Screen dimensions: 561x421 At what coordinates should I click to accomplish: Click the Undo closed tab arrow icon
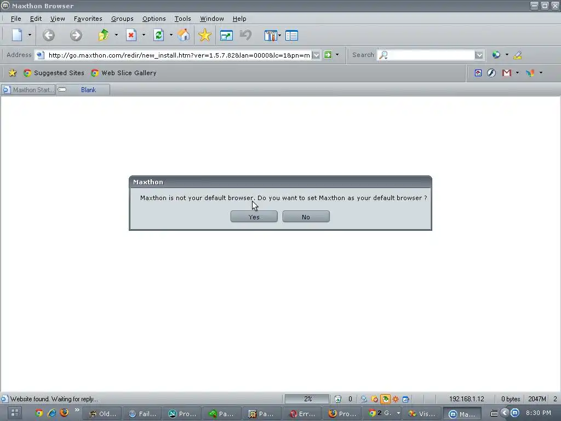point(246,35)
